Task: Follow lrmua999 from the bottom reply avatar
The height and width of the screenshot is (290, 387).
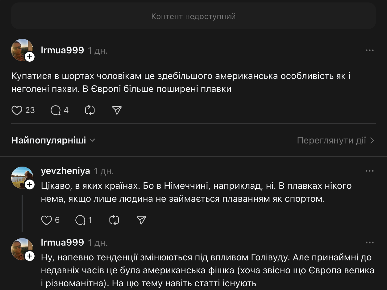Action: click(x=30, y=256)
